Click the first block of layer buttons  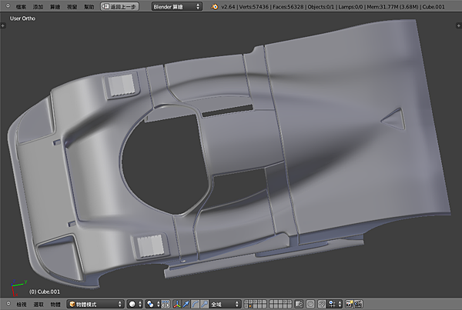255,304
